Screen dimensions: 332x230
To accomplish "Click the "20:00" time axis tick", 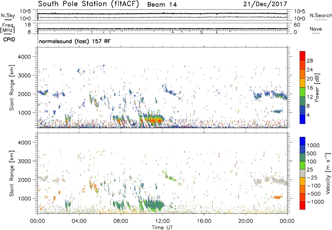I will click(246, 221).
